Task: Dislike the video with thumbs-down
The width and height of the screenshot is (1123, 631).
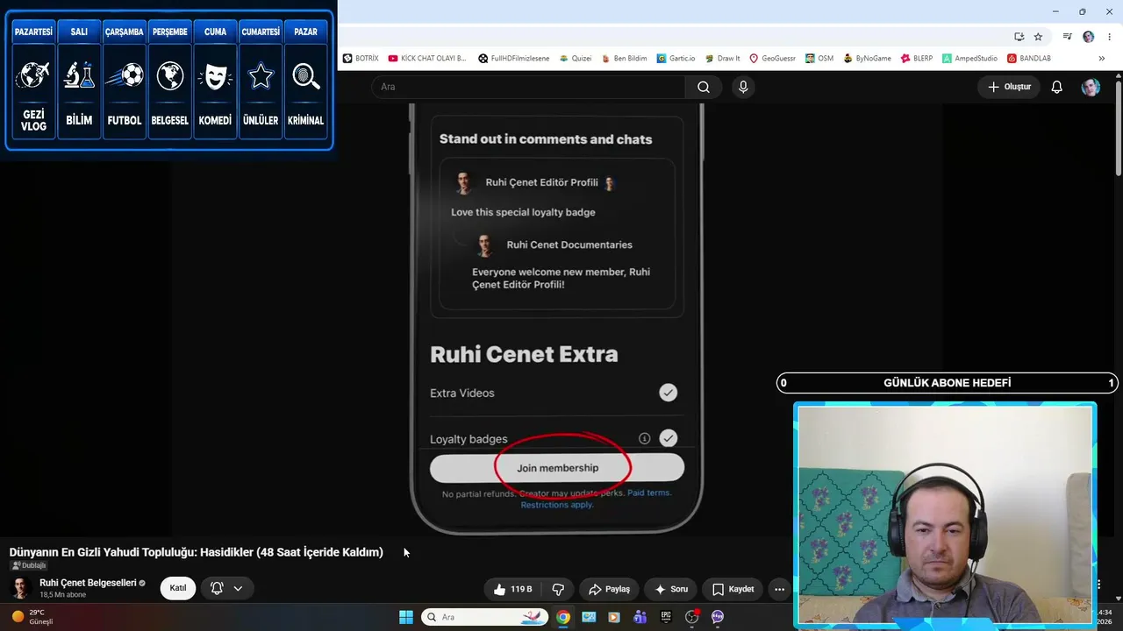Action: point(558,589)
